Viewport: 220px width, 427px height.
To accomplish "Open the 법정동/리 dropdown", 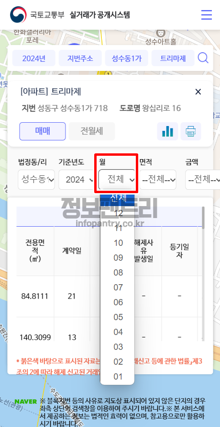I will pos(36,180).
